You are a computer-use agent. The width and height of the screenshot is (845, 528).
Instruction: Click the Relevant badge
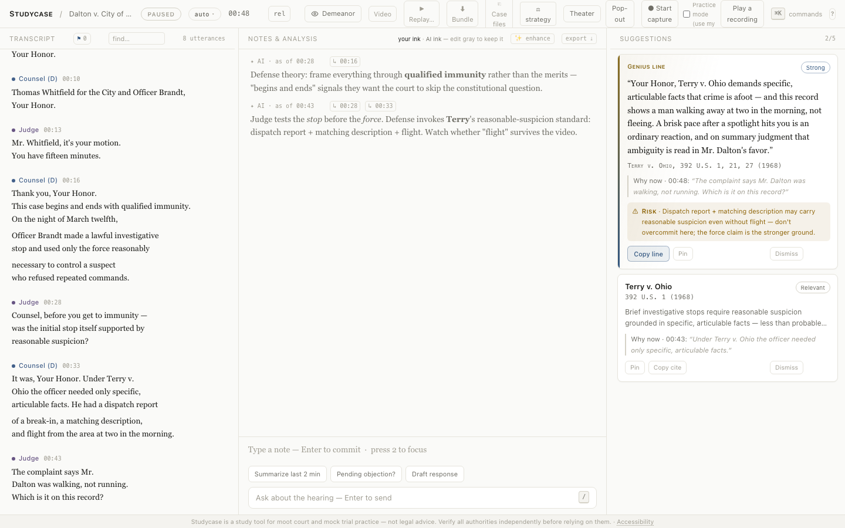tap(813, 287)
